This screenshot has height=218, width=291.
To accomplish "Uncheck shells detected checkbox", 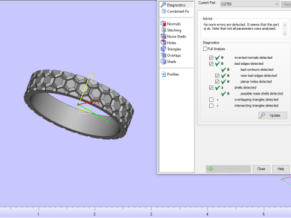I will click(x=211, y=88).
